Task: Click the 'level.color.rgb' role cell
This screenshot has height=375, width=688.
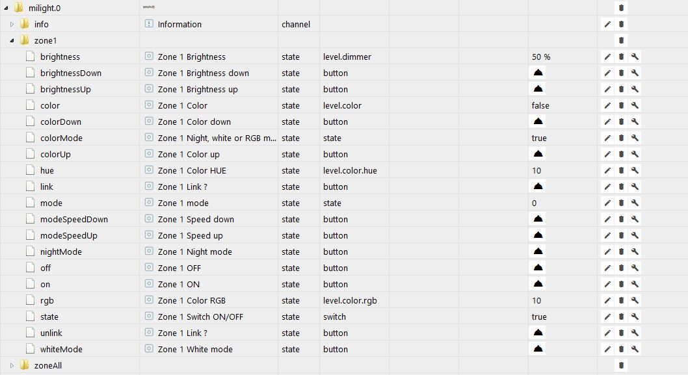Action: (x=350, y=301)
